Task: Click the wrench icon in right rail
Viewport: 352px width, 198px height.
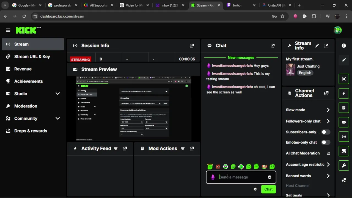Action: pos(344,166)
